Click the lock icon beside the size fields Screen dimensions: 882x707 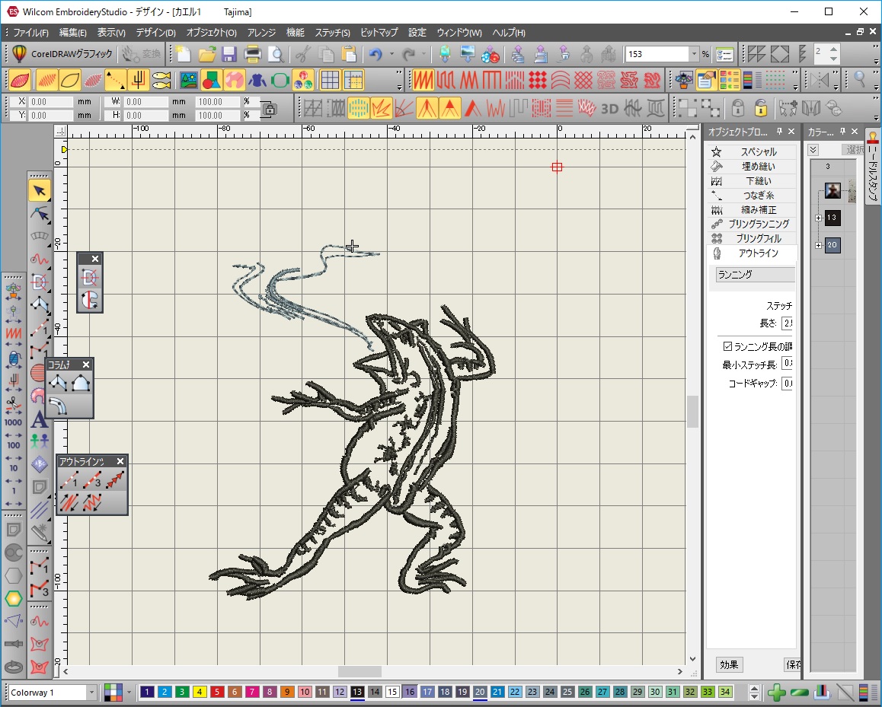(270, 109)
